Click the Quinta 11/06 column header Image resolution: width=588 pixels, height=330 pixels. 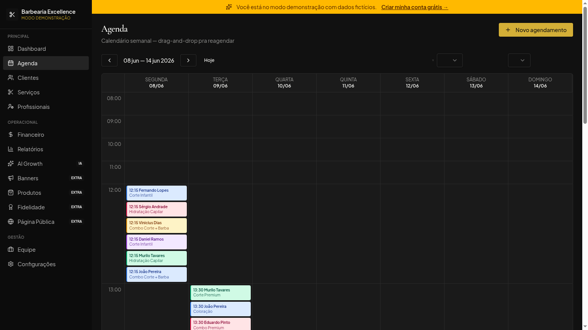pos(348,82)
